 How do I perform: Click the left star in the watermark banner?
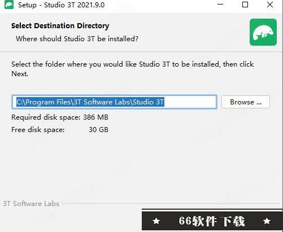pyautogui.click(x=156, y=221)
